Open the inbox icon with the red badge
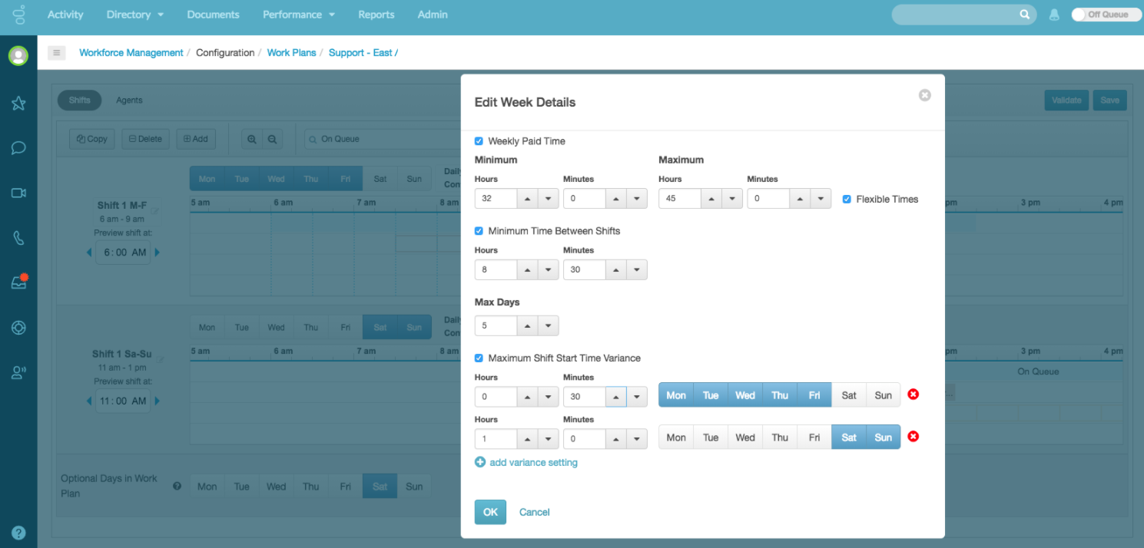 pyautogui.click(x=18, y=282)
